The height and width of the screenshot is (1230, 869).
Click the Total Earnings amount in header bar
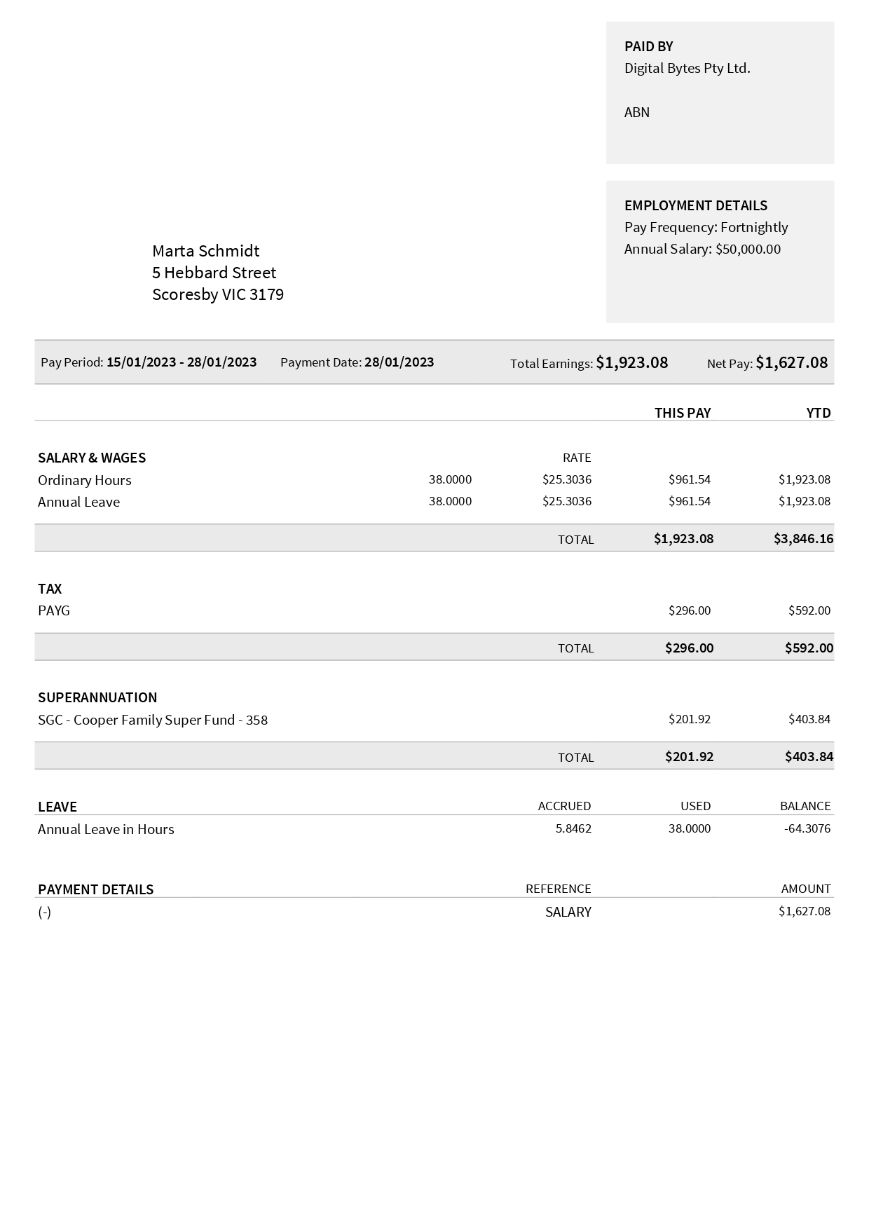coord(631,362)
